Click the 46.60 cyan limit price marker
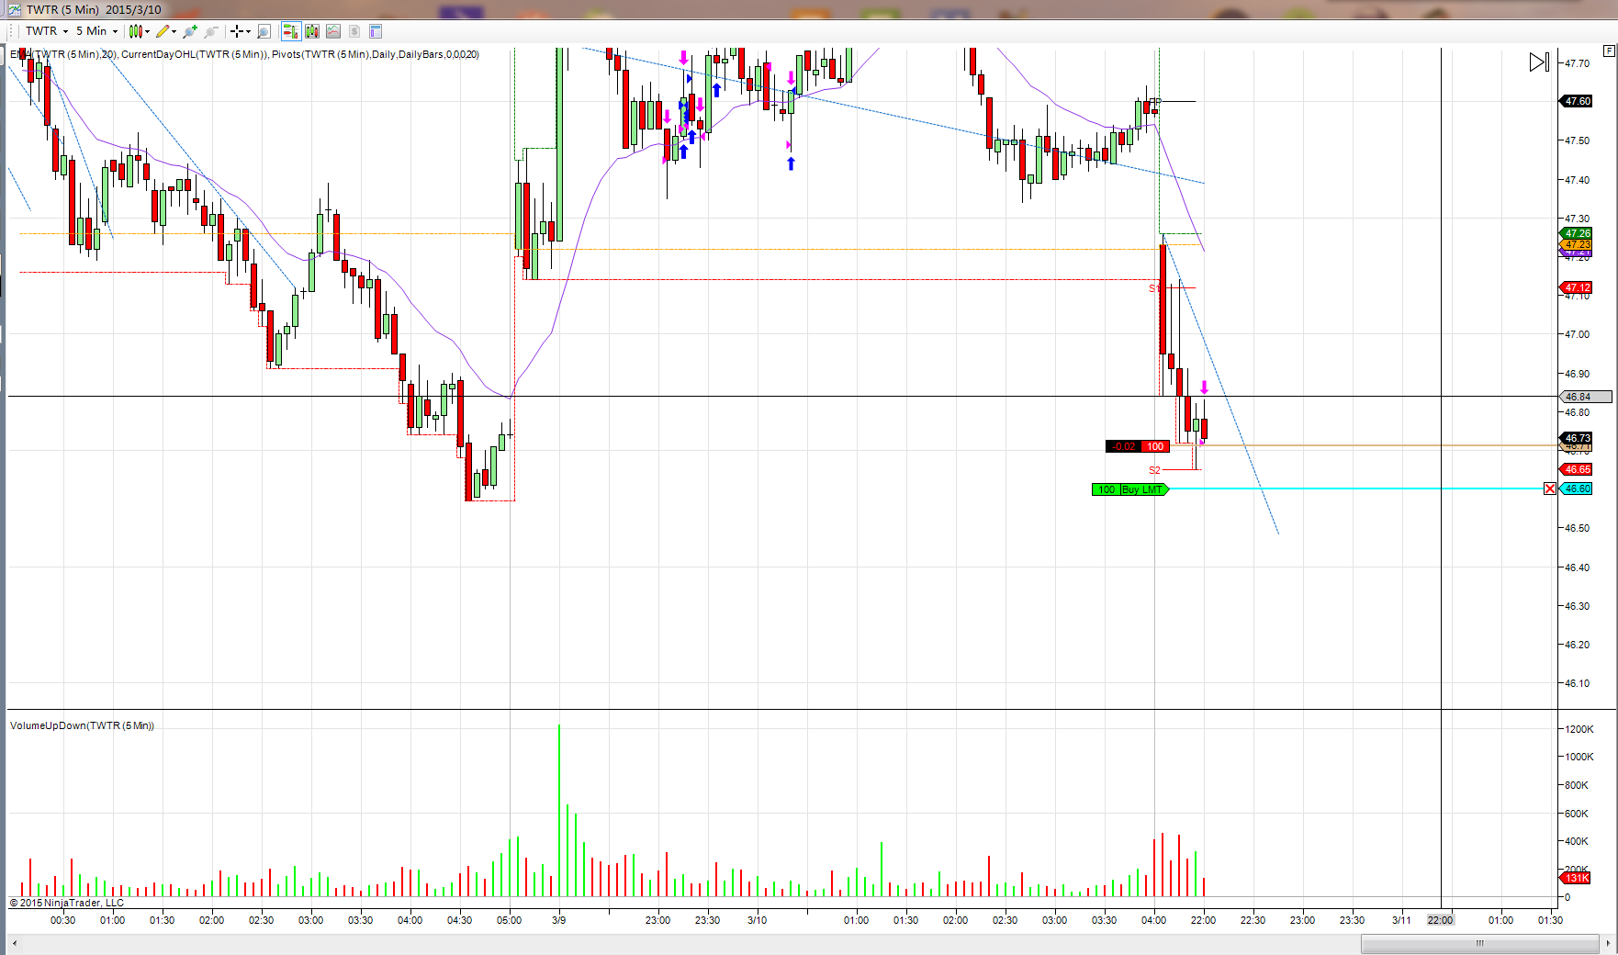This screenshot has height=955, width=1618. [1577, 489]
